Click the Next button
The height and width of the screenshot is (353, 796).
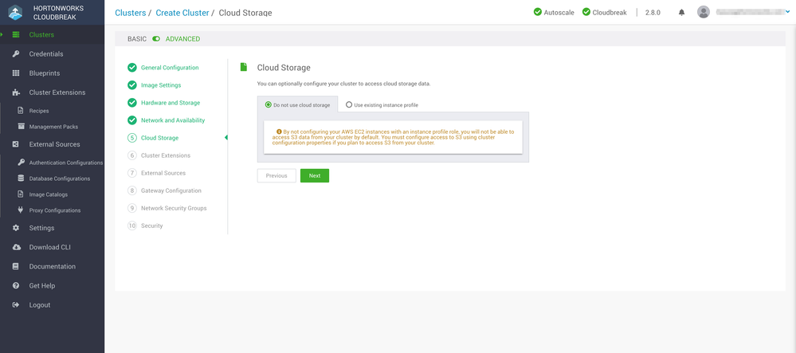[315, 176]
